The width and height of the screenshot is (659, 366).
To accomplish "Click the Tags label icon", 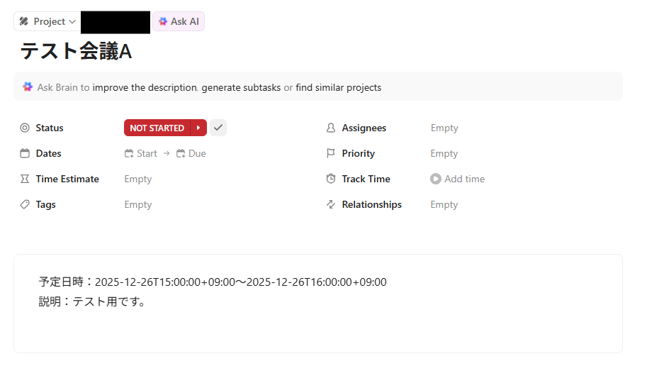I will pos(25,204).
